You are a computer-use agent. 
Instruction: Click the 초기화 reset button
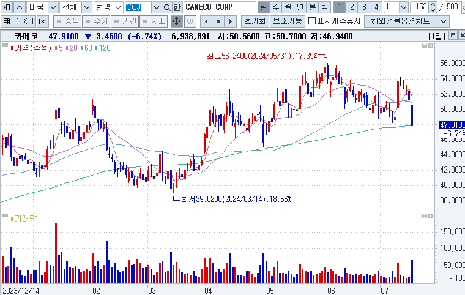(x=255, y=21)
